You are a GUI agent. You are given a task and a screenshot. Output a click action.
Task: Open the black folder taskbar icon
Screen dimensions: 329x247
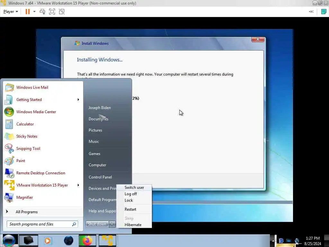(29, 241)
